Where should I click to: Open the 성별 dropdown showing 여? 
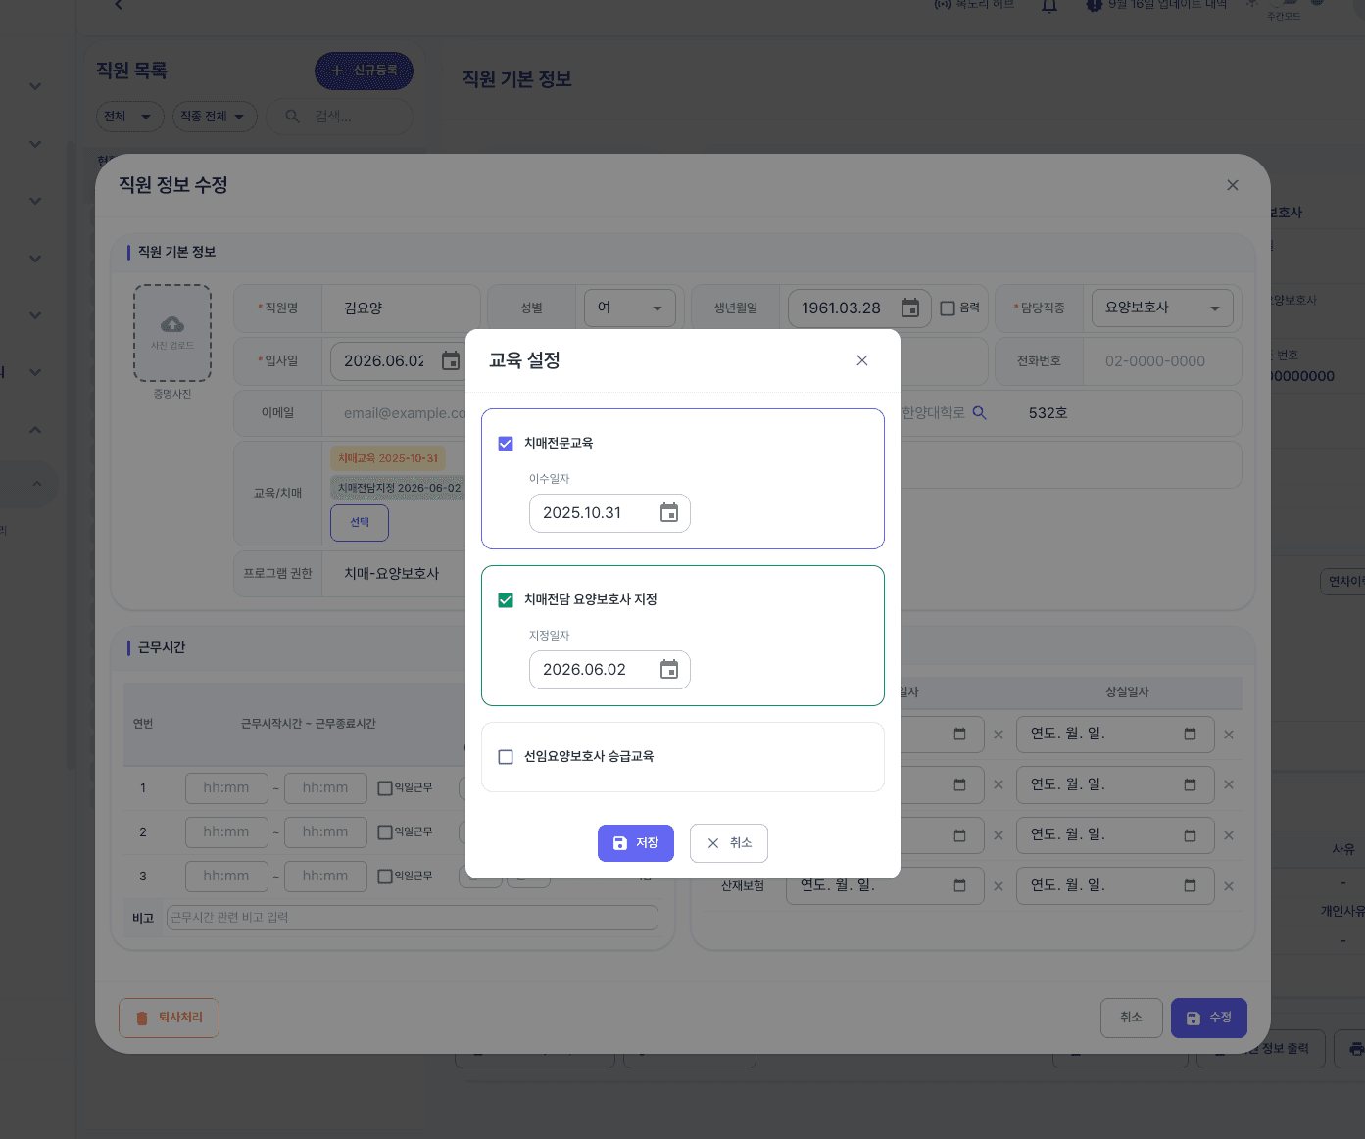(630, 308)
